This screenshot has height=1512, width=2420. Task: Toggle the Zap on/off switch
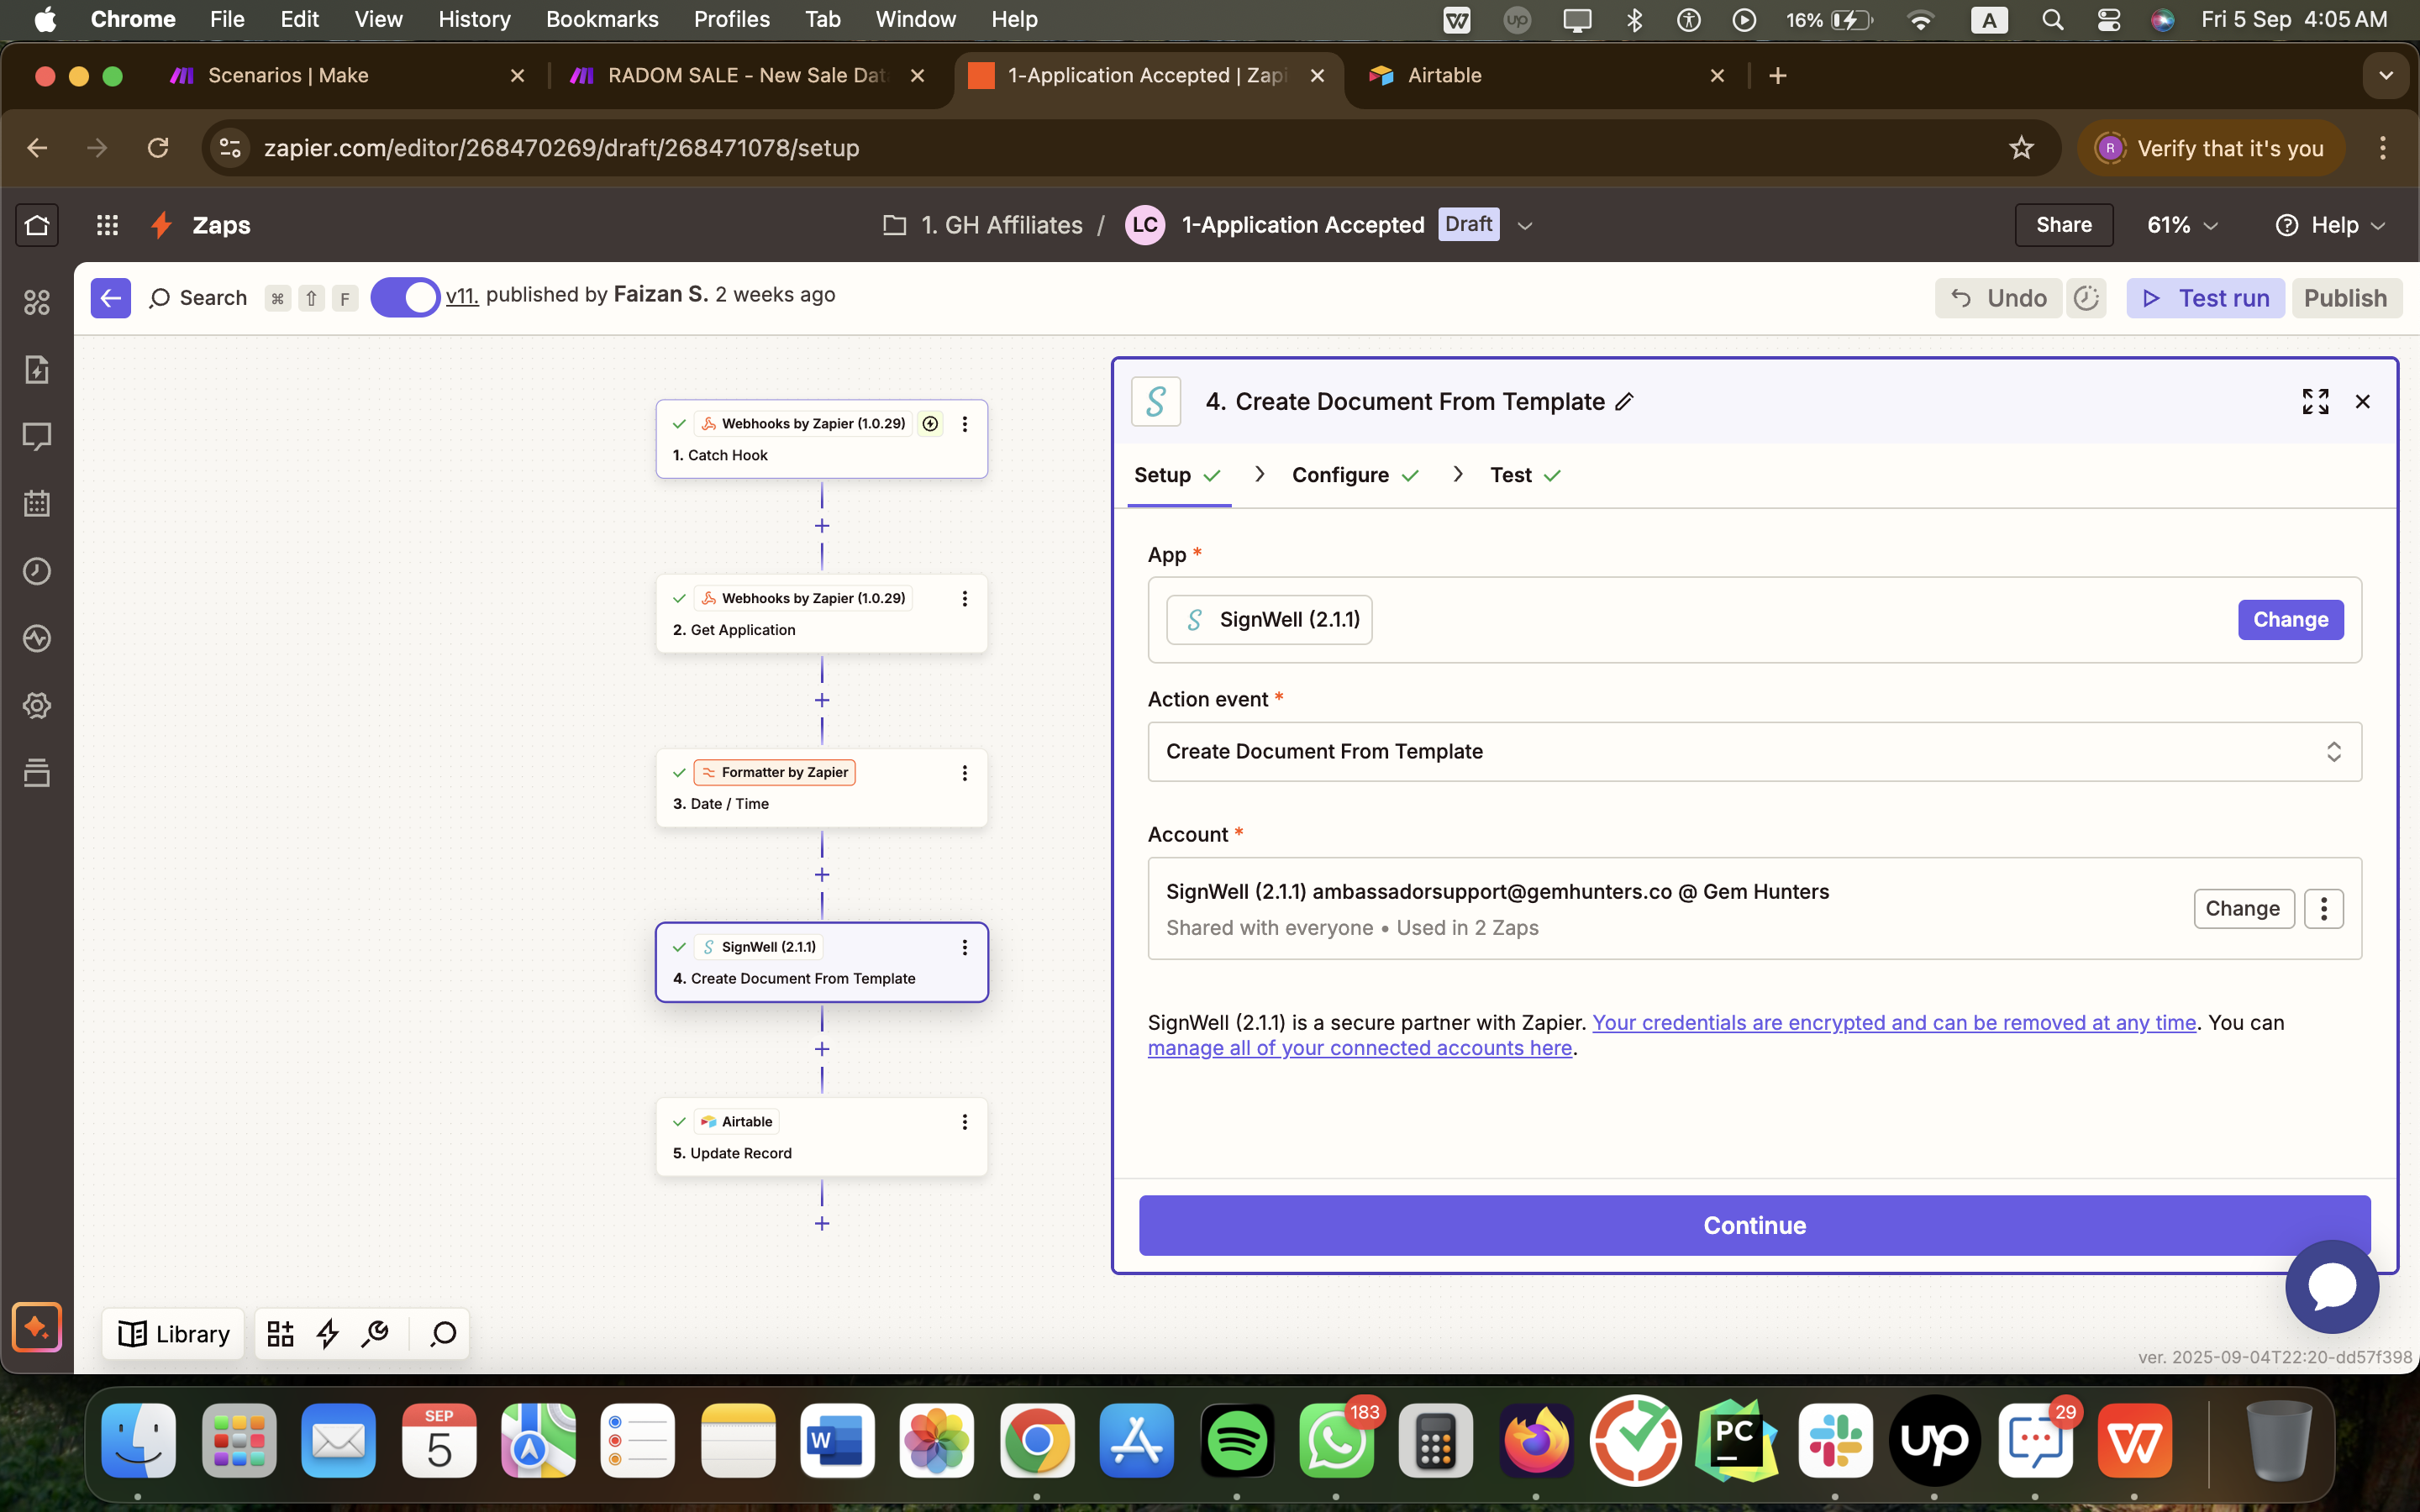(405, 296)
